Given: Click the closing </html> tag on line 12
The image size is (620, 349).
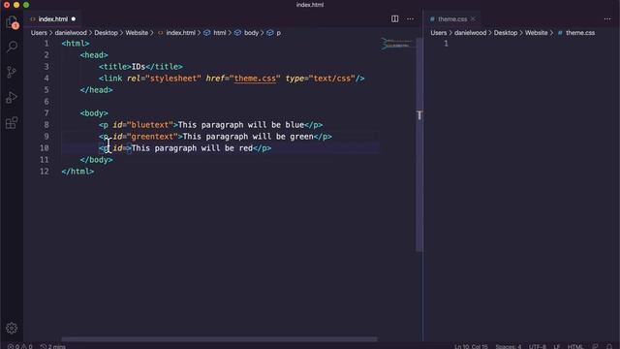Looking at the screenshot, I should pos(77,172).
